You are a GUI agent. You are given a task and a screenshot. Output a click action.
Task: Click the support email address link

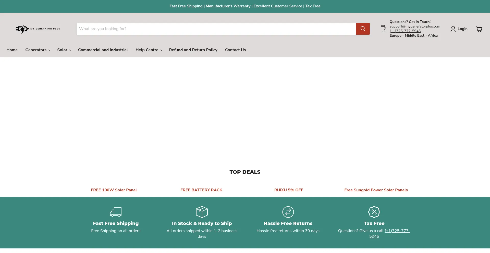tap(415, 26)
